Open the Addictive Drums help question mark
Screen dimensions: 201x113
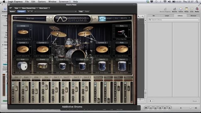129,18
